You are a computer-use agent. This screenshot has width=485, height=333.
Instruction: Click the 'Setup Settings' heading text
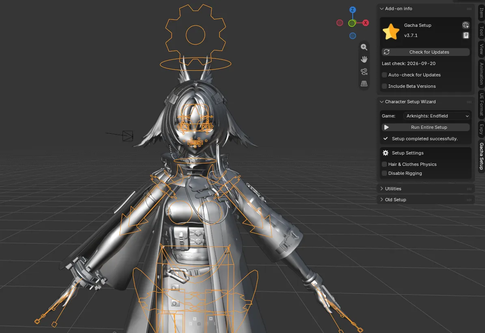(x=407, y=153)
